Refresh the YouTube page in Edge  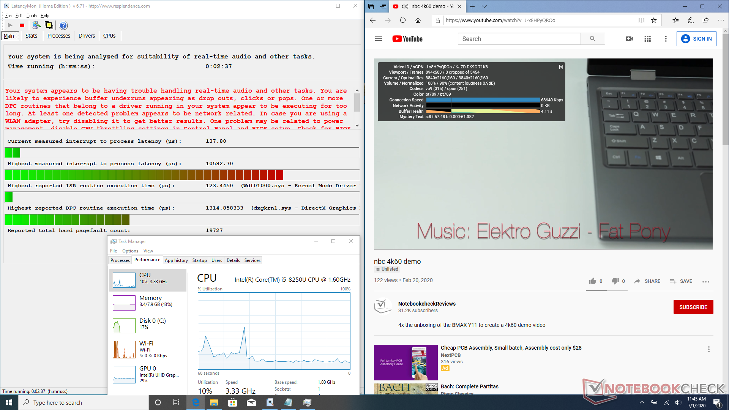click(403, 20)
